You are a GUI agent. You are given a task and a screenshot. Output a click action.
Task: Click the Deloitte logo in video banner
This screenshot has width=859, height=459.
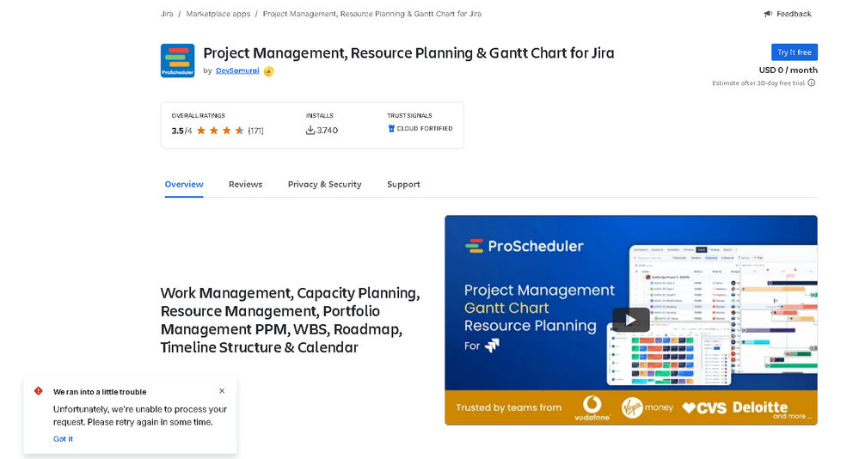tap(760, 407)
